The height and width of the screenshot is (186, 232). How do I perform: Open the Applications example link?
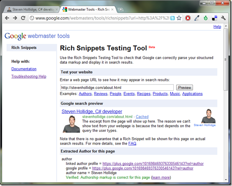tap(192, 94)
